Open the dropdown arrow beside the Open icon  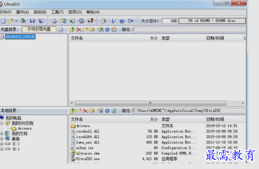pos(16,21)
